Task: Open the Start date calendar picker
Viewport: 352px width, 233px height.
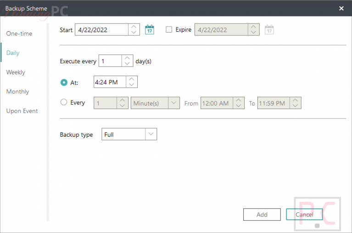Action: pos(150,29)
